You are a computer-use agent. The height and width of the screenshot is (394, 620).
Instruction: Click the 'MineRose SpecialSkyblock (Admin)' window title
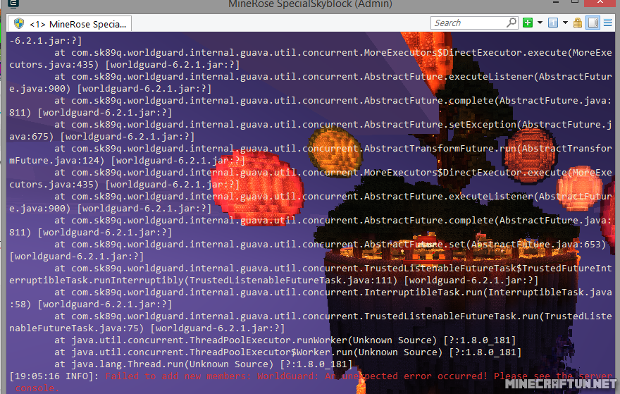click(310, 4)
